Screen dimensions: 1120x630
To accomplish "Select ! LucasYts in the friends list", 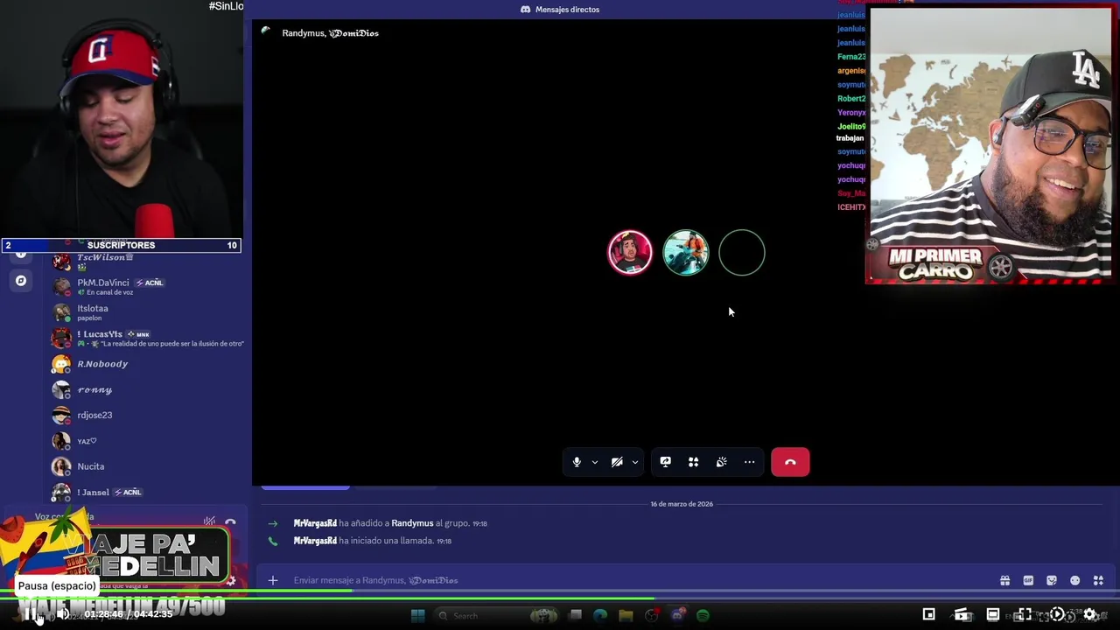I will click(144, 338).
